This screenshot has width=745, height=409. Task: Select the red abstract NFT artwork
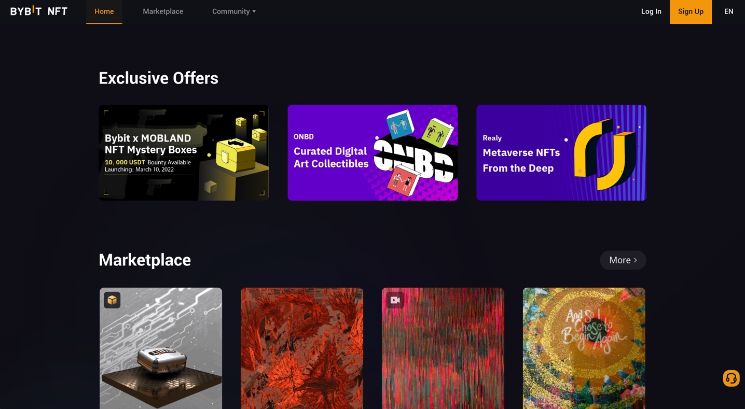pyautogui.click(x=302, y=348)
